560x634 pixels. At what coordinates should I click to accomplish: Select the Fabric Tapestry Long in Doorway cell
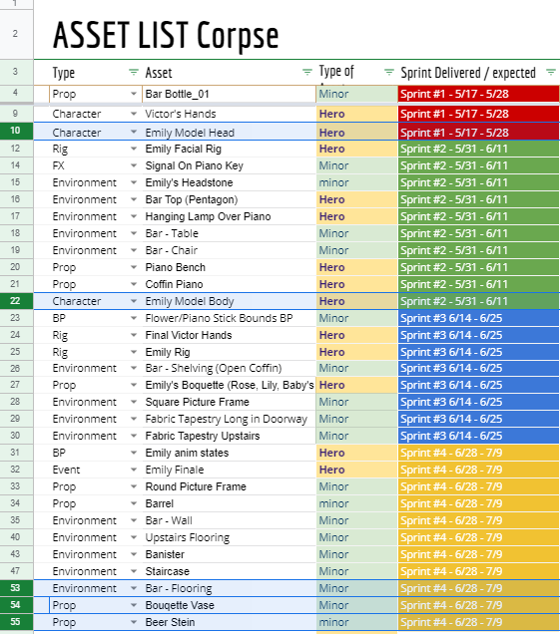point(229,419)
